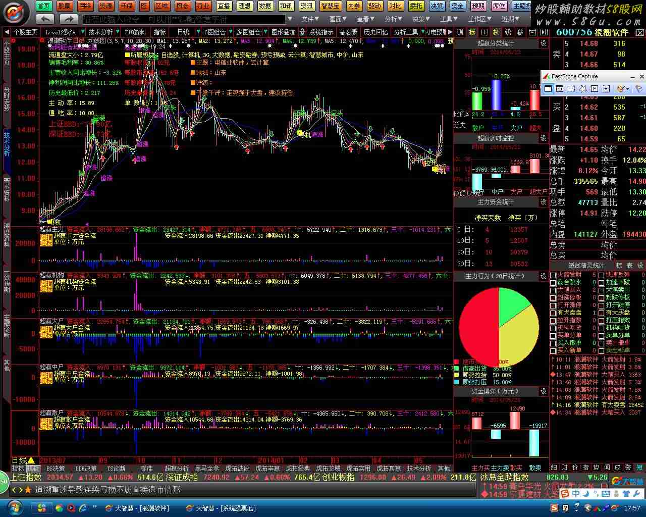Screen dimensions: 646x517
Task: Toggle the 大笔买入 checkbox
Action: click(553, 290)
